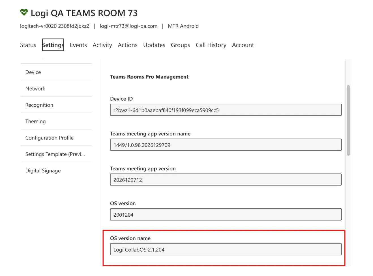Click the OS version name field
Viewport: 373px width, 276px height.
click(x=226, y=249)
